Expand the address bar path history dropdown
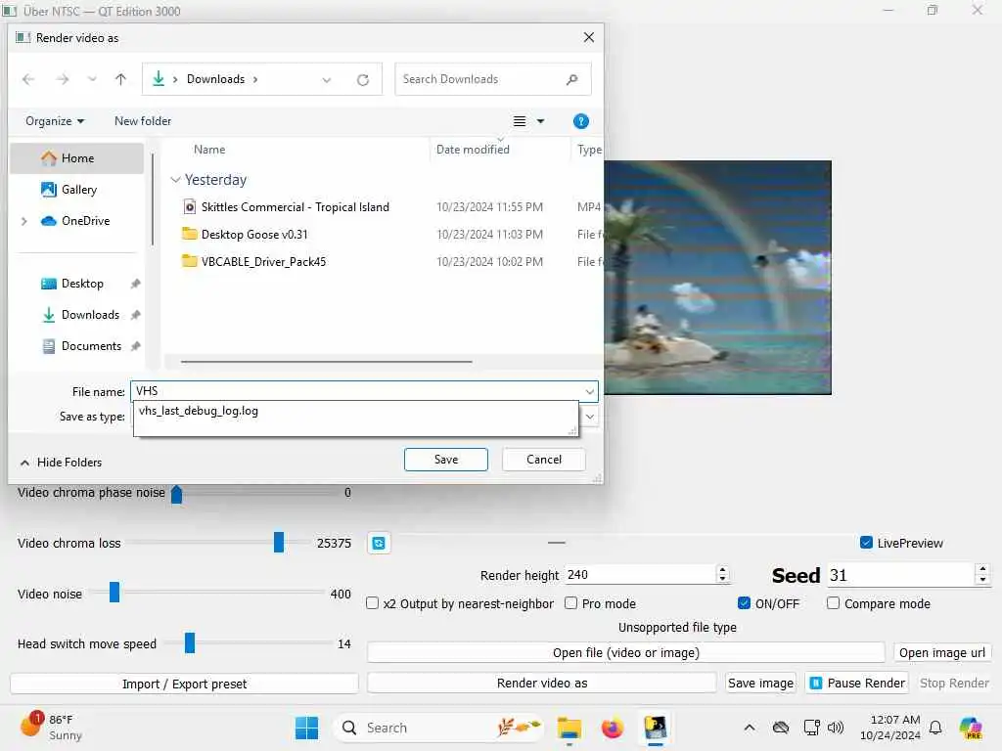1002x751 pixels. 327,80
